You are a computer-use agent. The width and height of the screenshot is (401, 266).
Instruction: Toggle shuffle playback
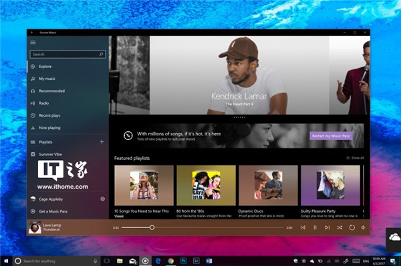[x=340, y=227]
